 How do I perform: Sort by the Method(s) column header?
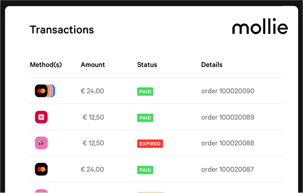click(x=46, y=65)
